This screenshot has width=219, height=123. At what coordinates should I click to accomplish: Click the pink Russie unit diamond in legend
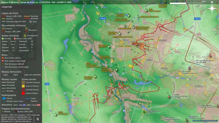(x=15, y=39)
